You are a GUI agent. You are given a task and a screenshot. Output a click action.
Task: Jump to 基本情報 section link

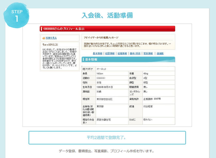[97, 53]
